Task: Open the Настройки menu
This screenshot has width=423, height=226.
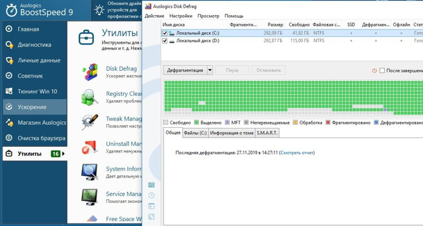Action: [181, 16]
